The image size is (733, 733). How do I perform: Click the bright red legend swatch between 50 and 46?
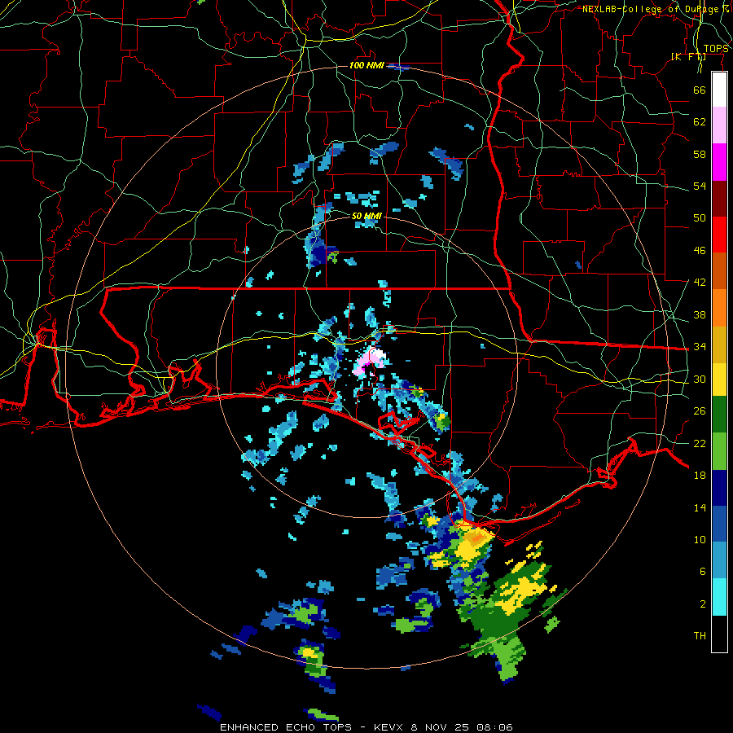[719, 235]
